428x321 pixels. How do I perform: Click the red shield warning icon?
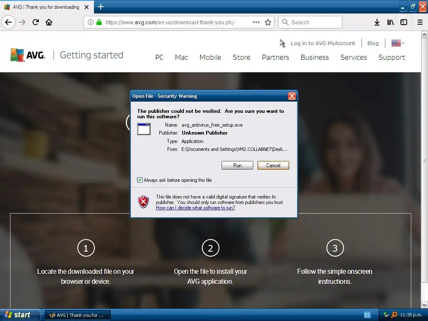tap(143, 202)
